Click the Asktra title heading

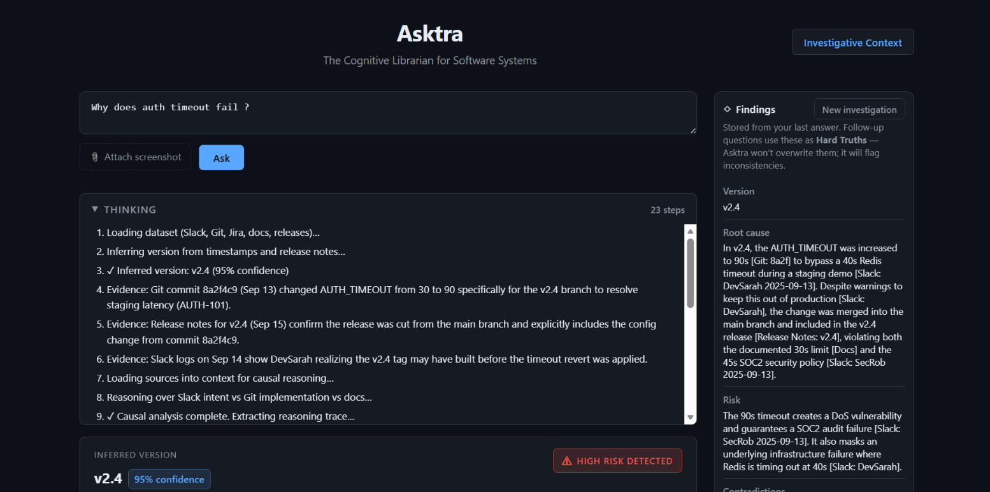tap(429, 33)
